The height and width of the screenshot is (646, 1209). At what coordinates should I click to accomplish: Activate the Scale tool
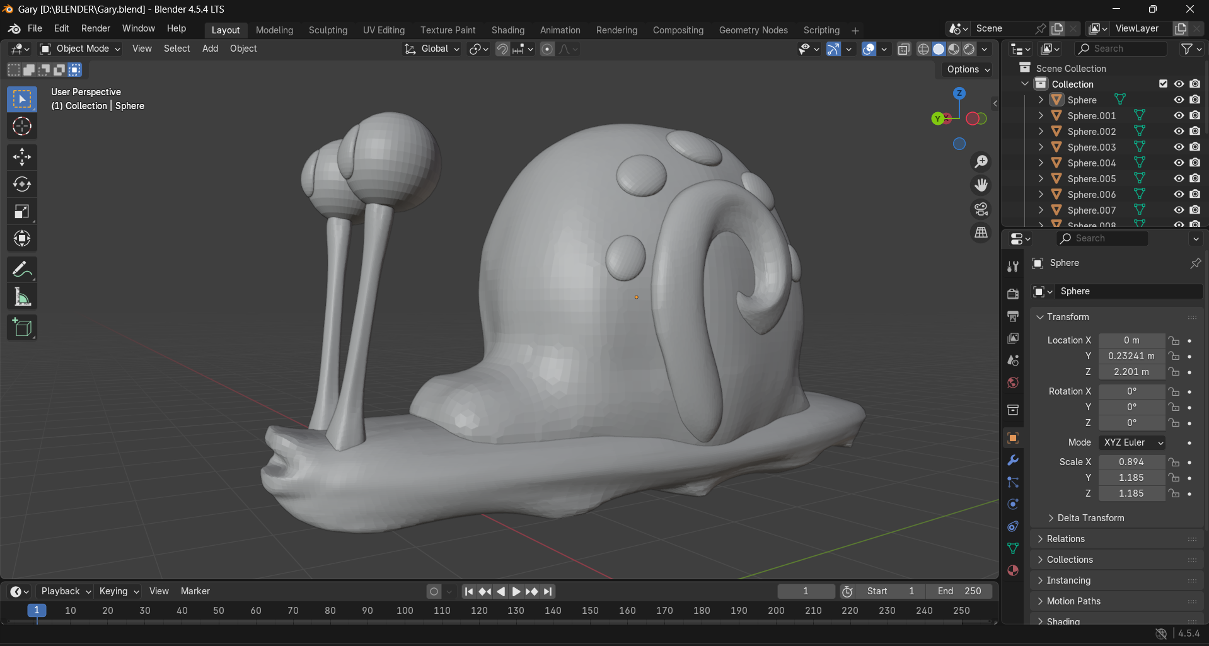tap(22, 211)
